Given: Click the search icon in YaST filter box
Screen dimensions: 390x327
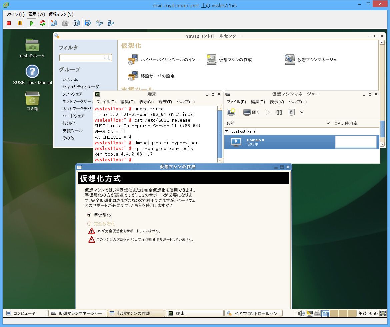Looking at the screenshot, I should (107, 58).
